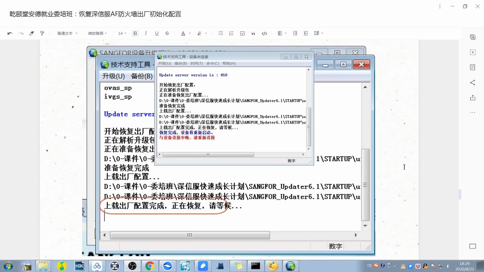Open the Windows Start button
This screenshot has width=484, height=272.
8,266
